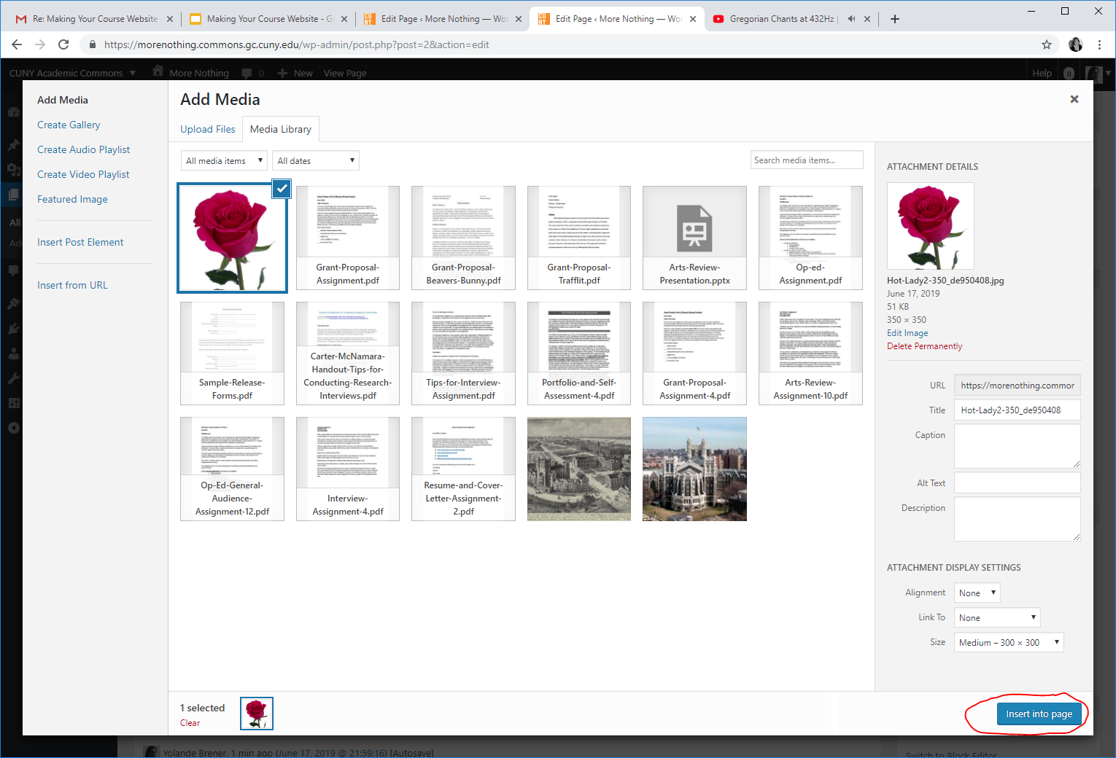
Task: Open a new browser tab
Action: click(895, 19)
